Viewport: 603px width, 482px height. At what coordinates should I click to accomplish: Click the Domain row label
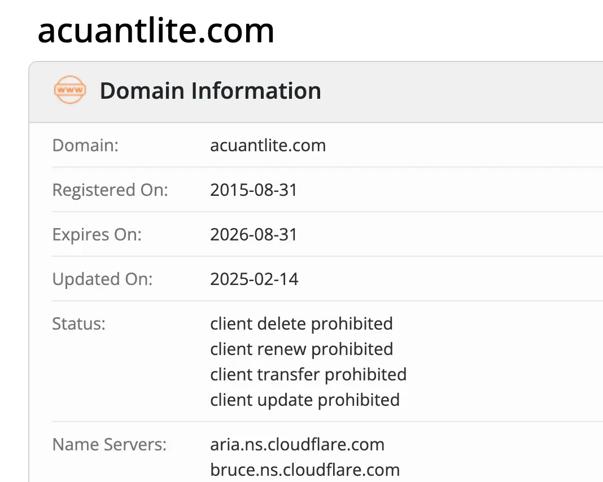point(85,145)
